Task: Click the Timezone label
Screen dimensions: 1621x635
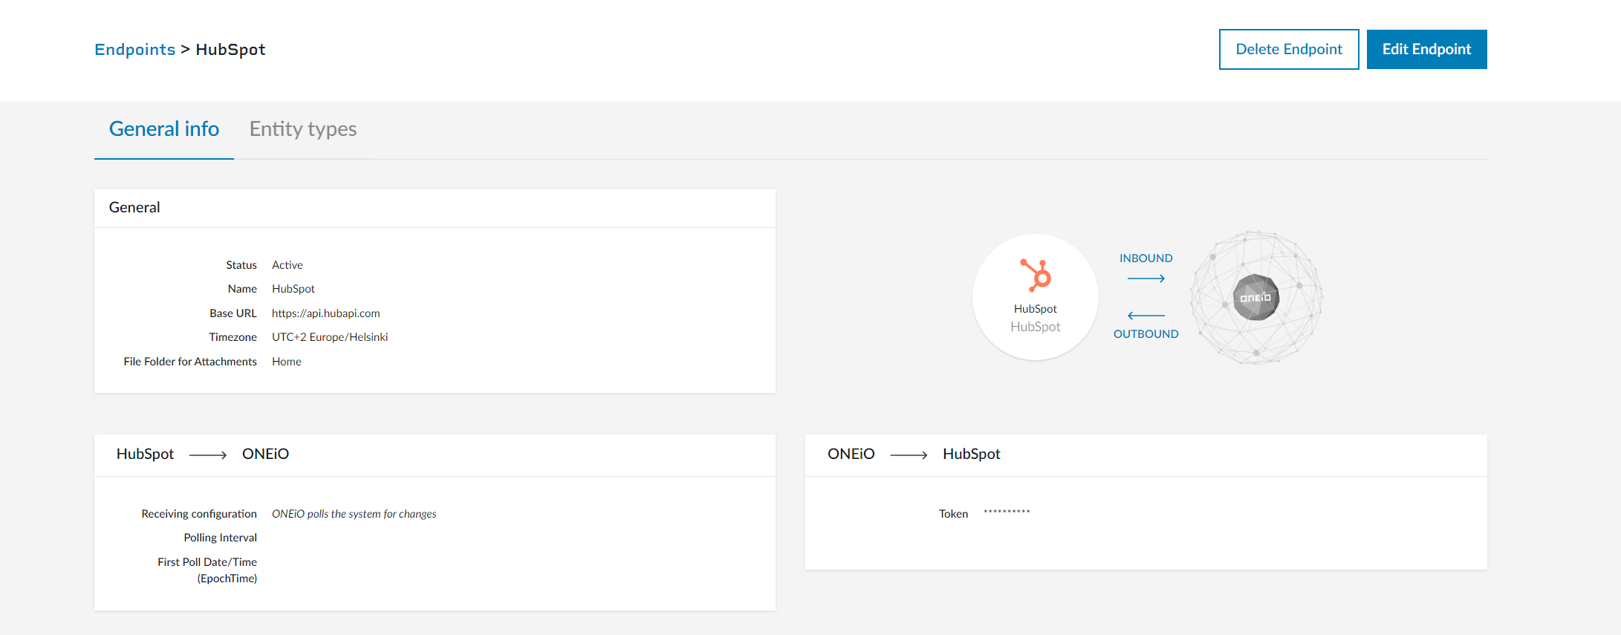Action: [233, 337]
